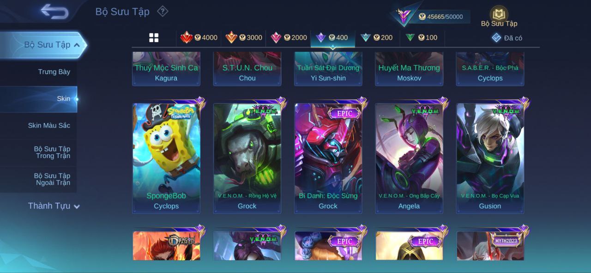Open Bộ Sưu Tập Ngoài Trận item
Screen dimensions: 591x273
pyautogui.click(x=52, y=179)
